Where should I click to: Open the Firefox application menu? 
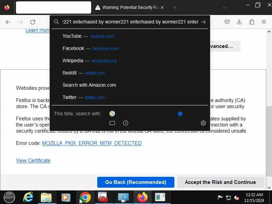[264, 22]
